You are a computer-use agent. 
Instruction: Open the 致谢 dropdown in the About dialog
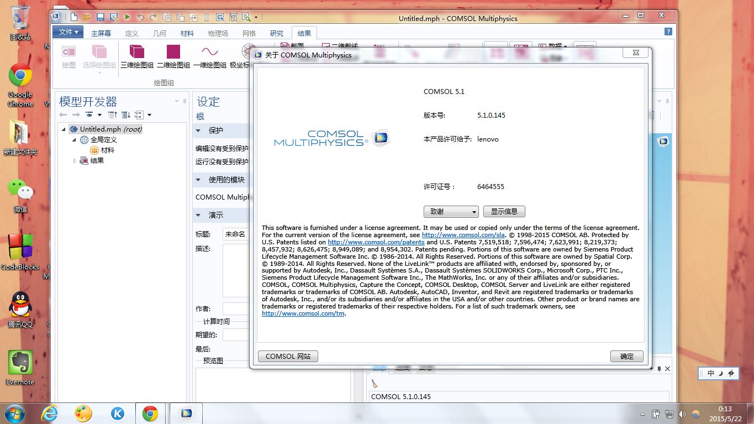[x=450, y=212]
